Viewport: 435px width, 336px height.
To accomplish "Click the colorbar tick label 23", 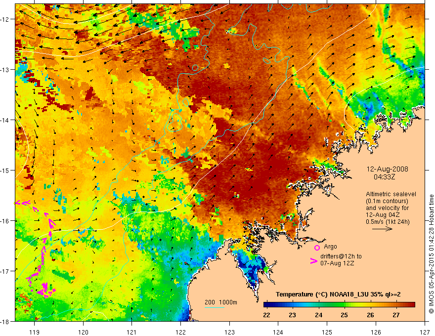I will pyautogui.click(x=293, y=315).
